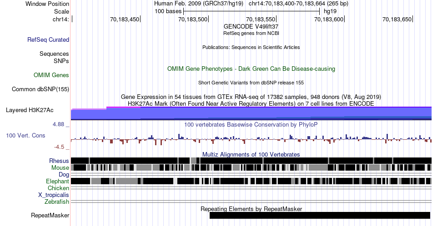Open the 100 Vert. Cons track label
This screenshot has width=432, height=226.
(25, 135)
